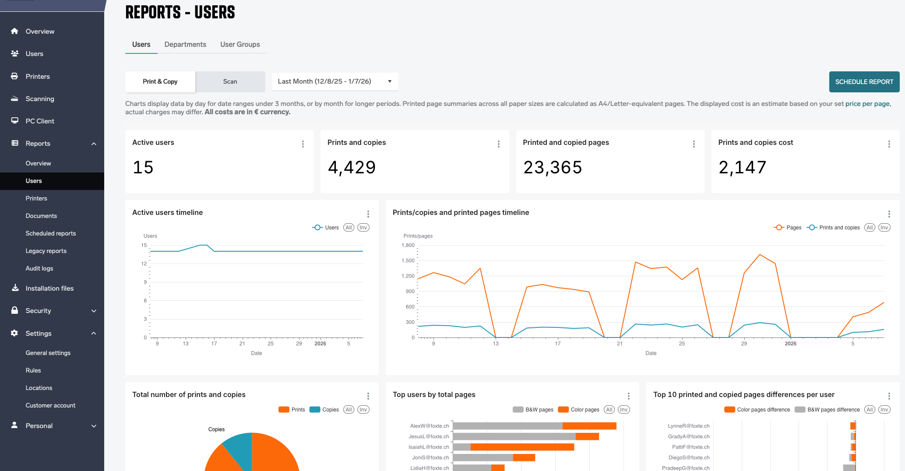905x471 pixels.
Task: Collapse the Reports sidebar section
Action: coord(93,144)
